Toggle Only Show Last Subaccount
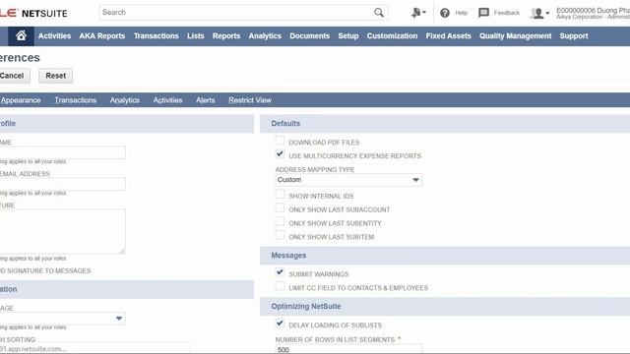The width and height of the screenshot is (630, 354). pyautogui.click(x=280, y=207)
